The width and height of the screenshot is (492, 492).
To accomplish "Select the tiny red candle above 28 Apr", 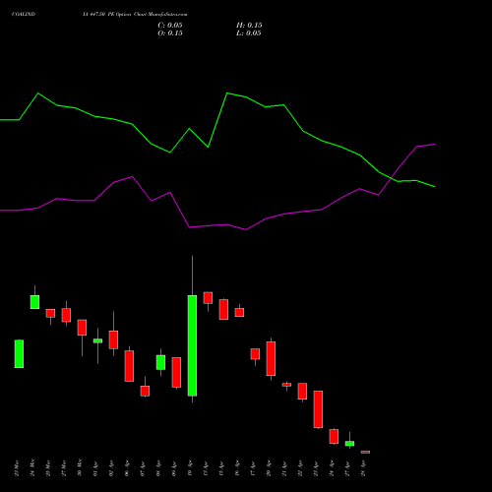I will pos(365,452).
